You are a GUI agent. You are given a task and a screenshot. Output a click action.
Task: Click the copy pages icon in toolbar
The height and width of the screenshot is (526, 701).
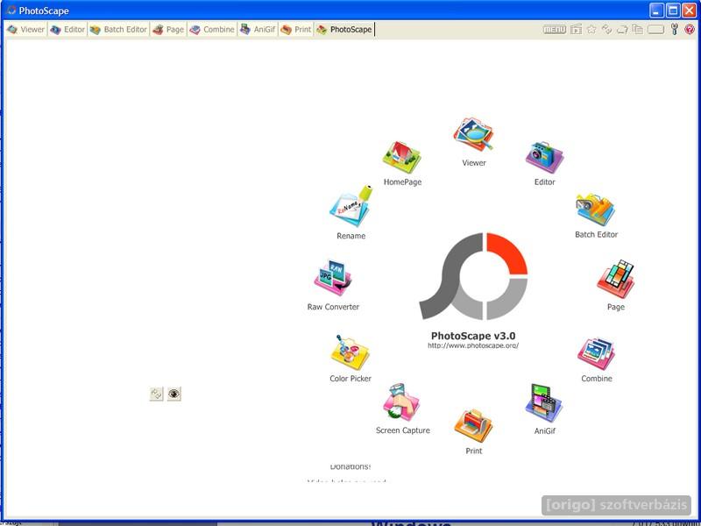638,30
